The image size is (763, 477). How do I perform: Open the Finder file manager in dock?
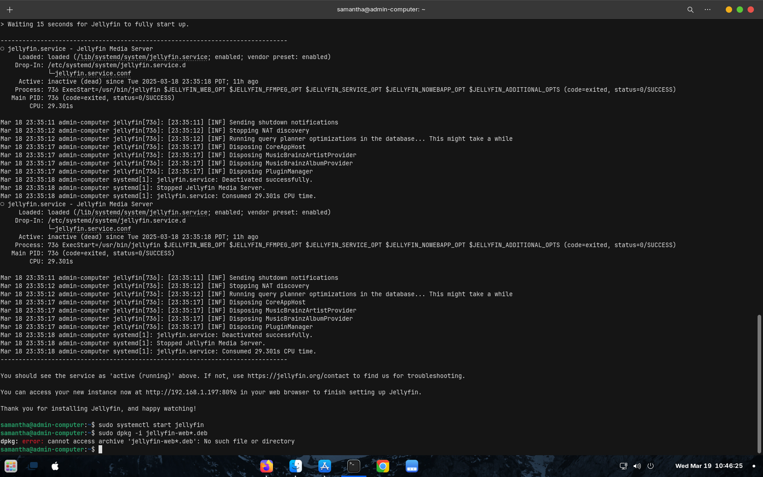tap(296, 466)
